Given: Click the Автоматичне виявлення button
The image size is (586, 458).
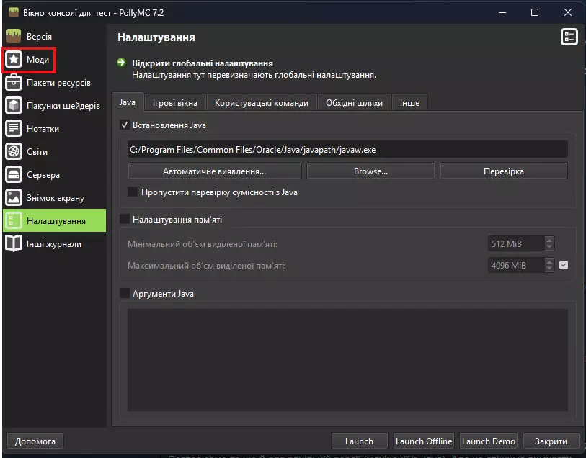Looking at the screenshot, I should click(x=214, y=171).
